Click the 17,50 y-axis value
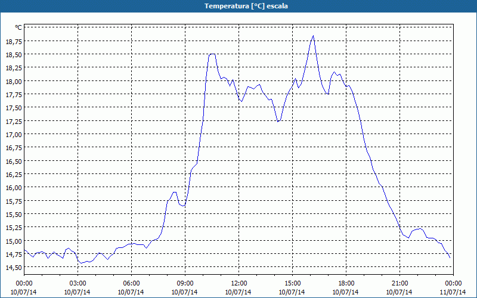Screen dimensions: 477x298 coord(14,108)
